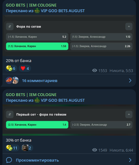Image resolution: width=139 pixels, height=165 pixels.
Task: Collapse the Первый сет фора по геймам arrow
Action: (129, 114)
